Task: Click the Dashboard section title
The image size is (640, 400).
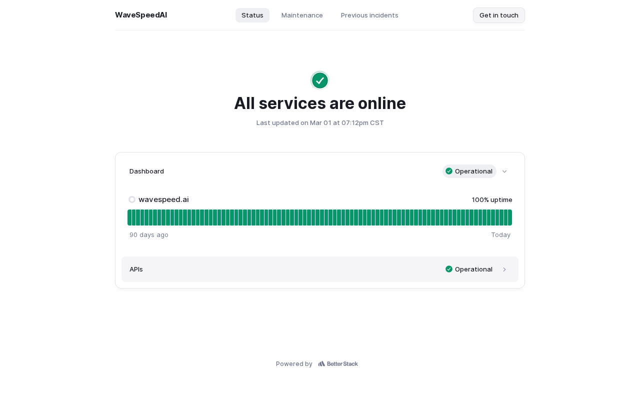Action: (146, 171)
